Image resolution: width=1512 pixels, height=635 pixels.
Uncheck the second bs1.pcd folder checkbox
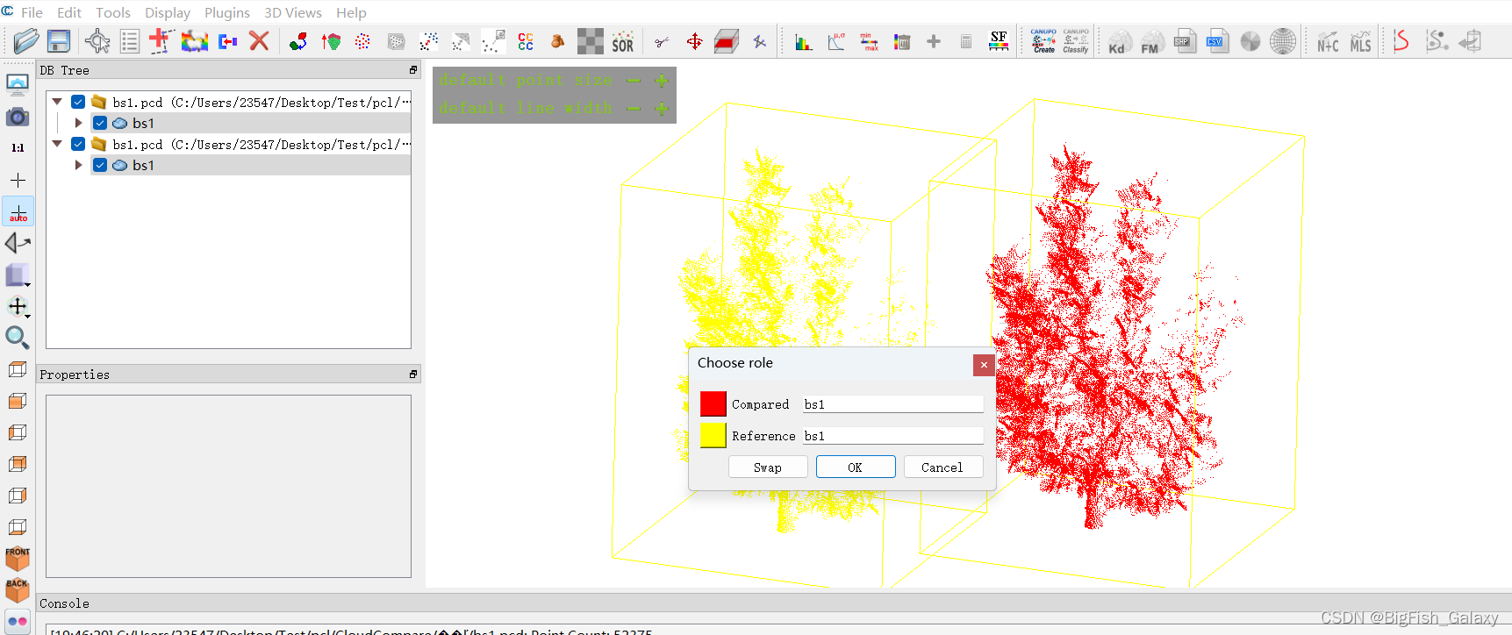[78, 144]
